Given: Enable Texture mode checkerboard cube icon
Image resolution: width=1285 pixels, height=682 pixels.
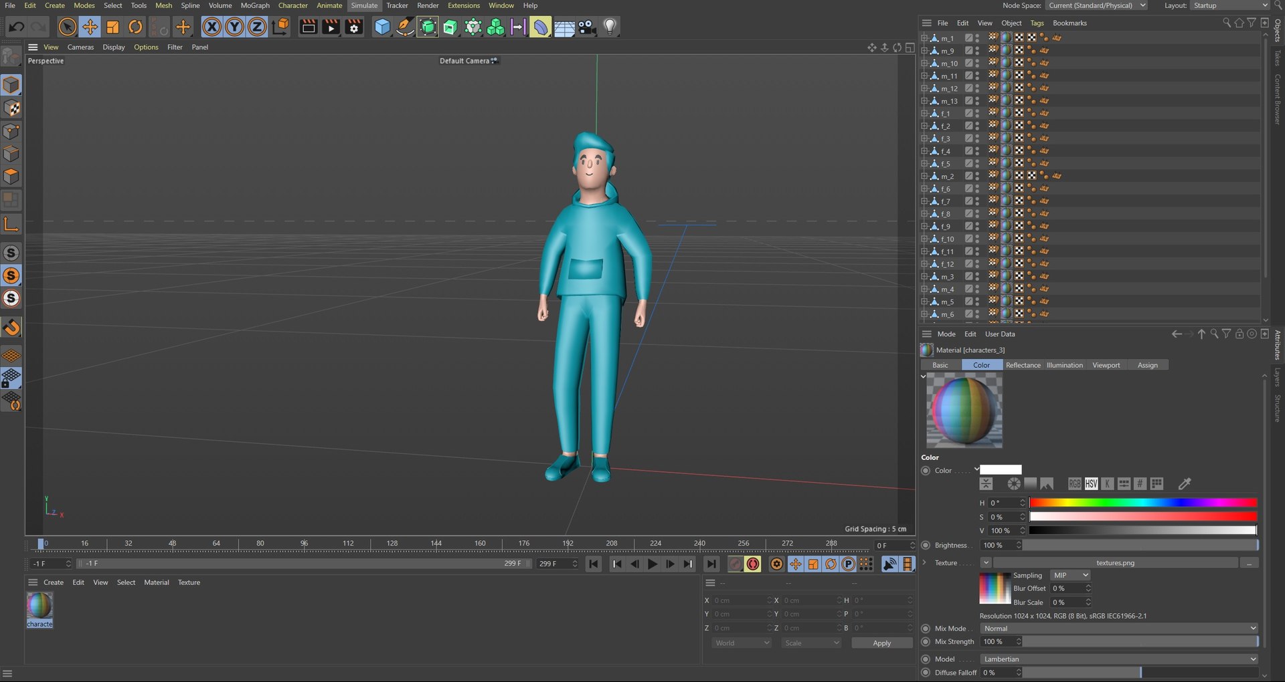Looking at the screenshot, I should (11, 108).
